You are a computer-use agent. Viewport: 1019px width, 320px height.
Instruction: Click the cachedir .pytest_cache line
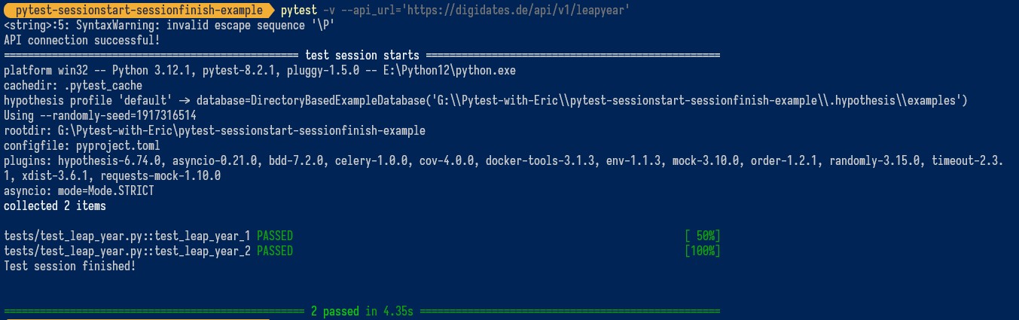[73, 85]
